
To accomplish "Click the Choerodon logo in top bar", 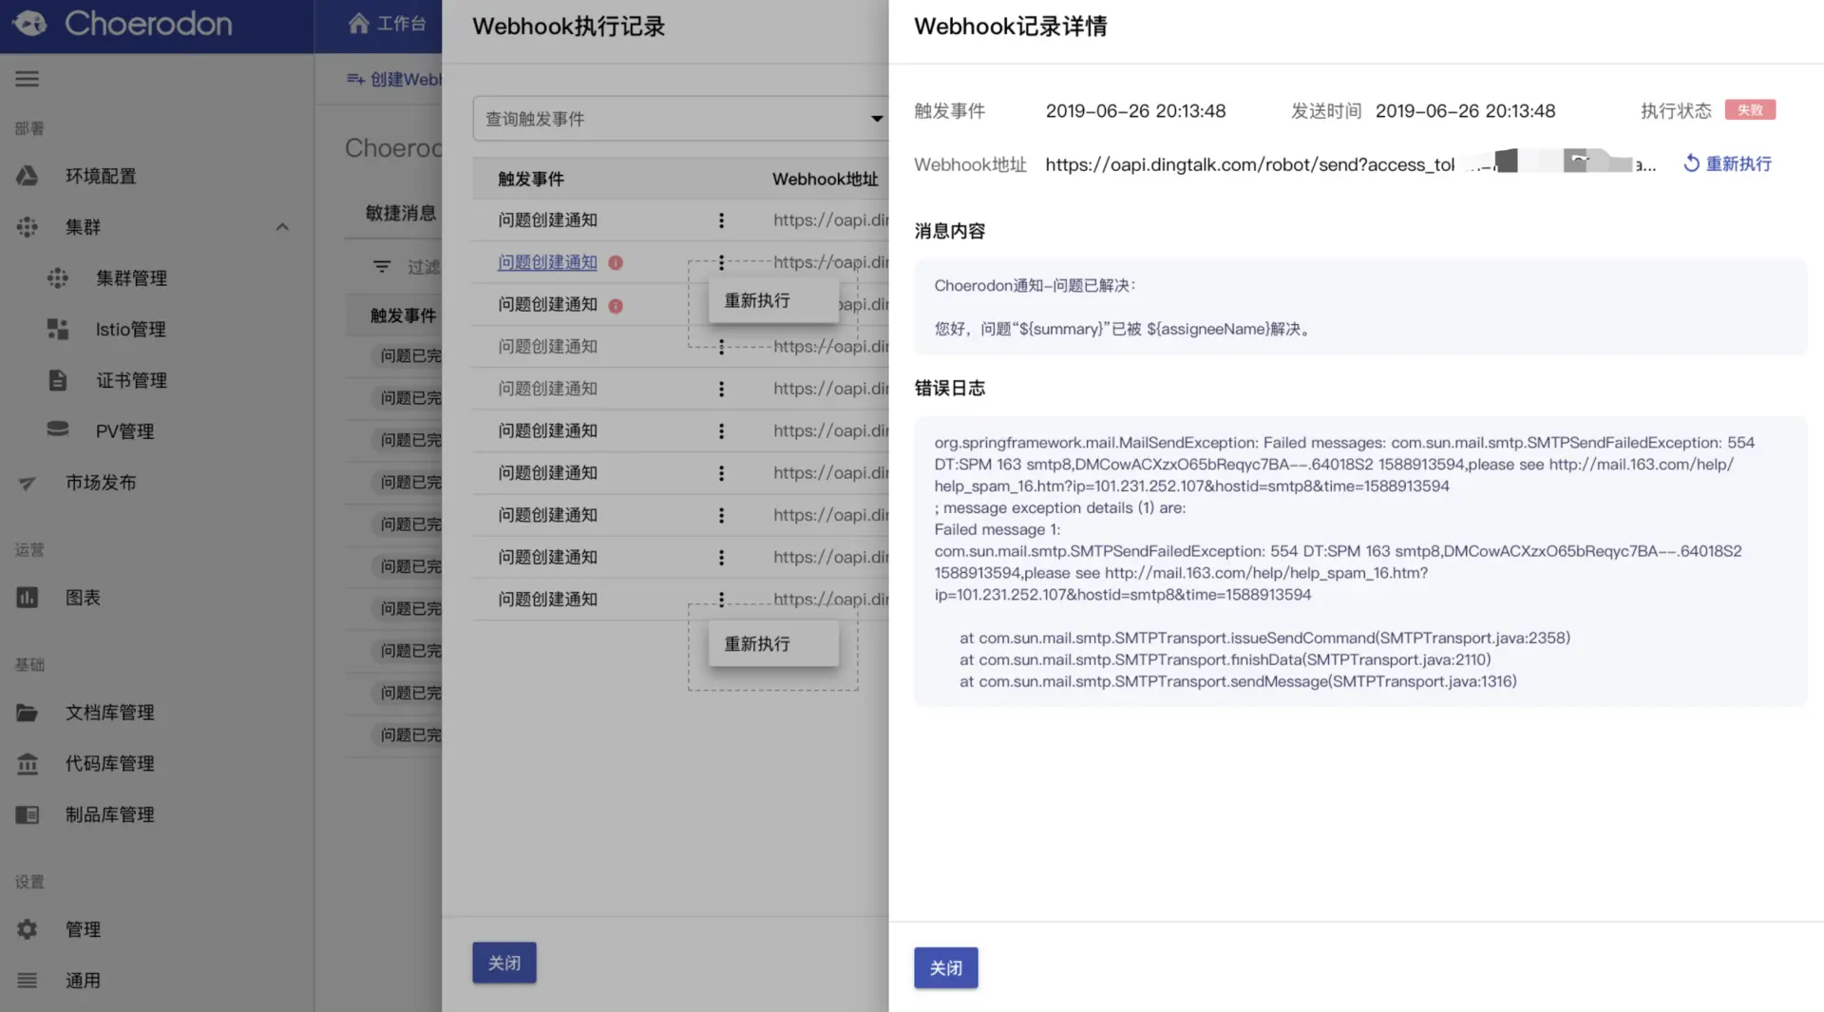I will (x=125, y=24).
